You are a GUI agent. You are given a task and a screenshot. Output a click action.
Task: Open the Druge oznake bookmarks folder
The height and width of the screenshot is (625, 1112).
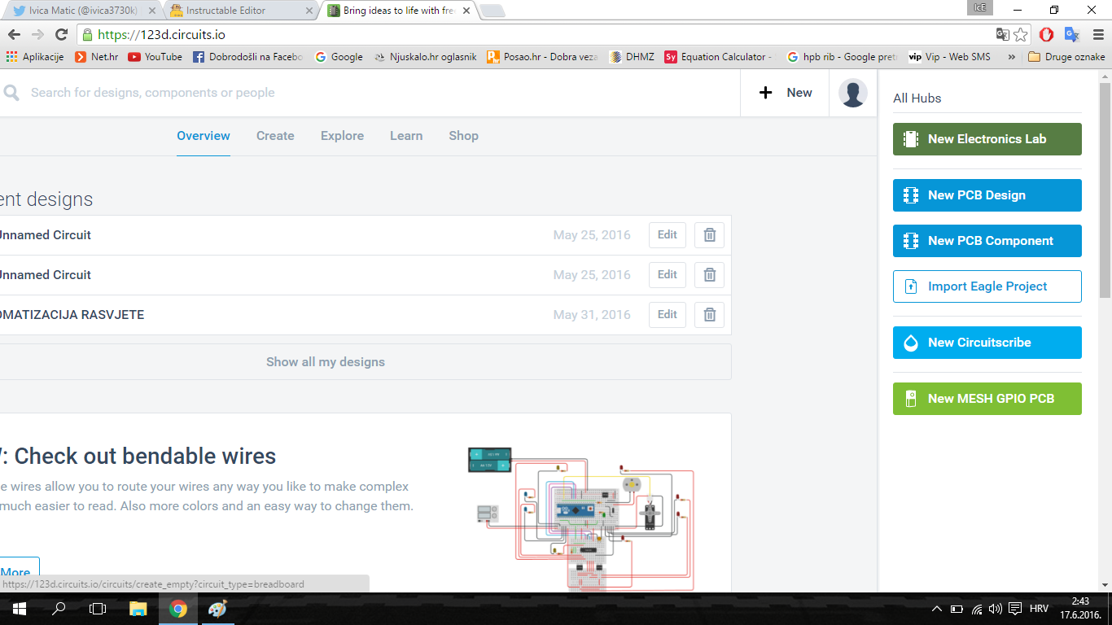click(x=1066, y=57)
